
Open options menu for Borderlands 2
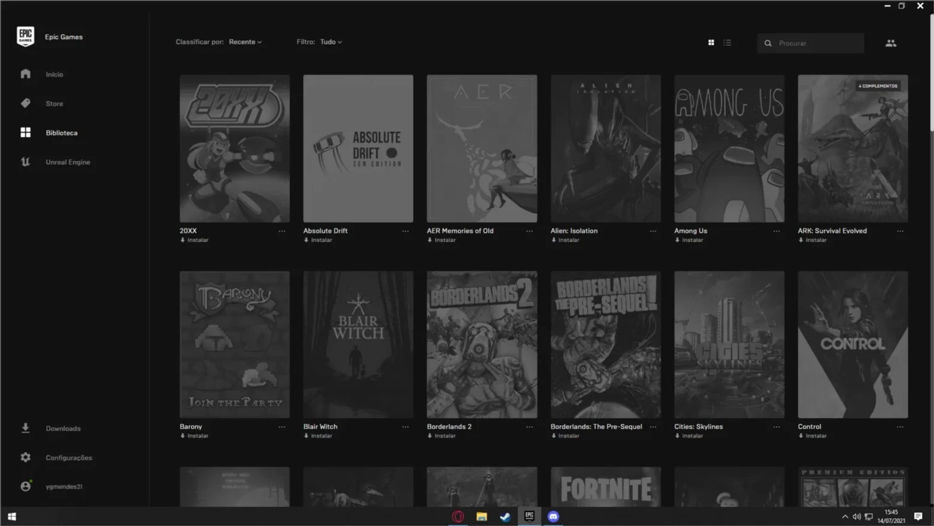[x=529, y=427]
